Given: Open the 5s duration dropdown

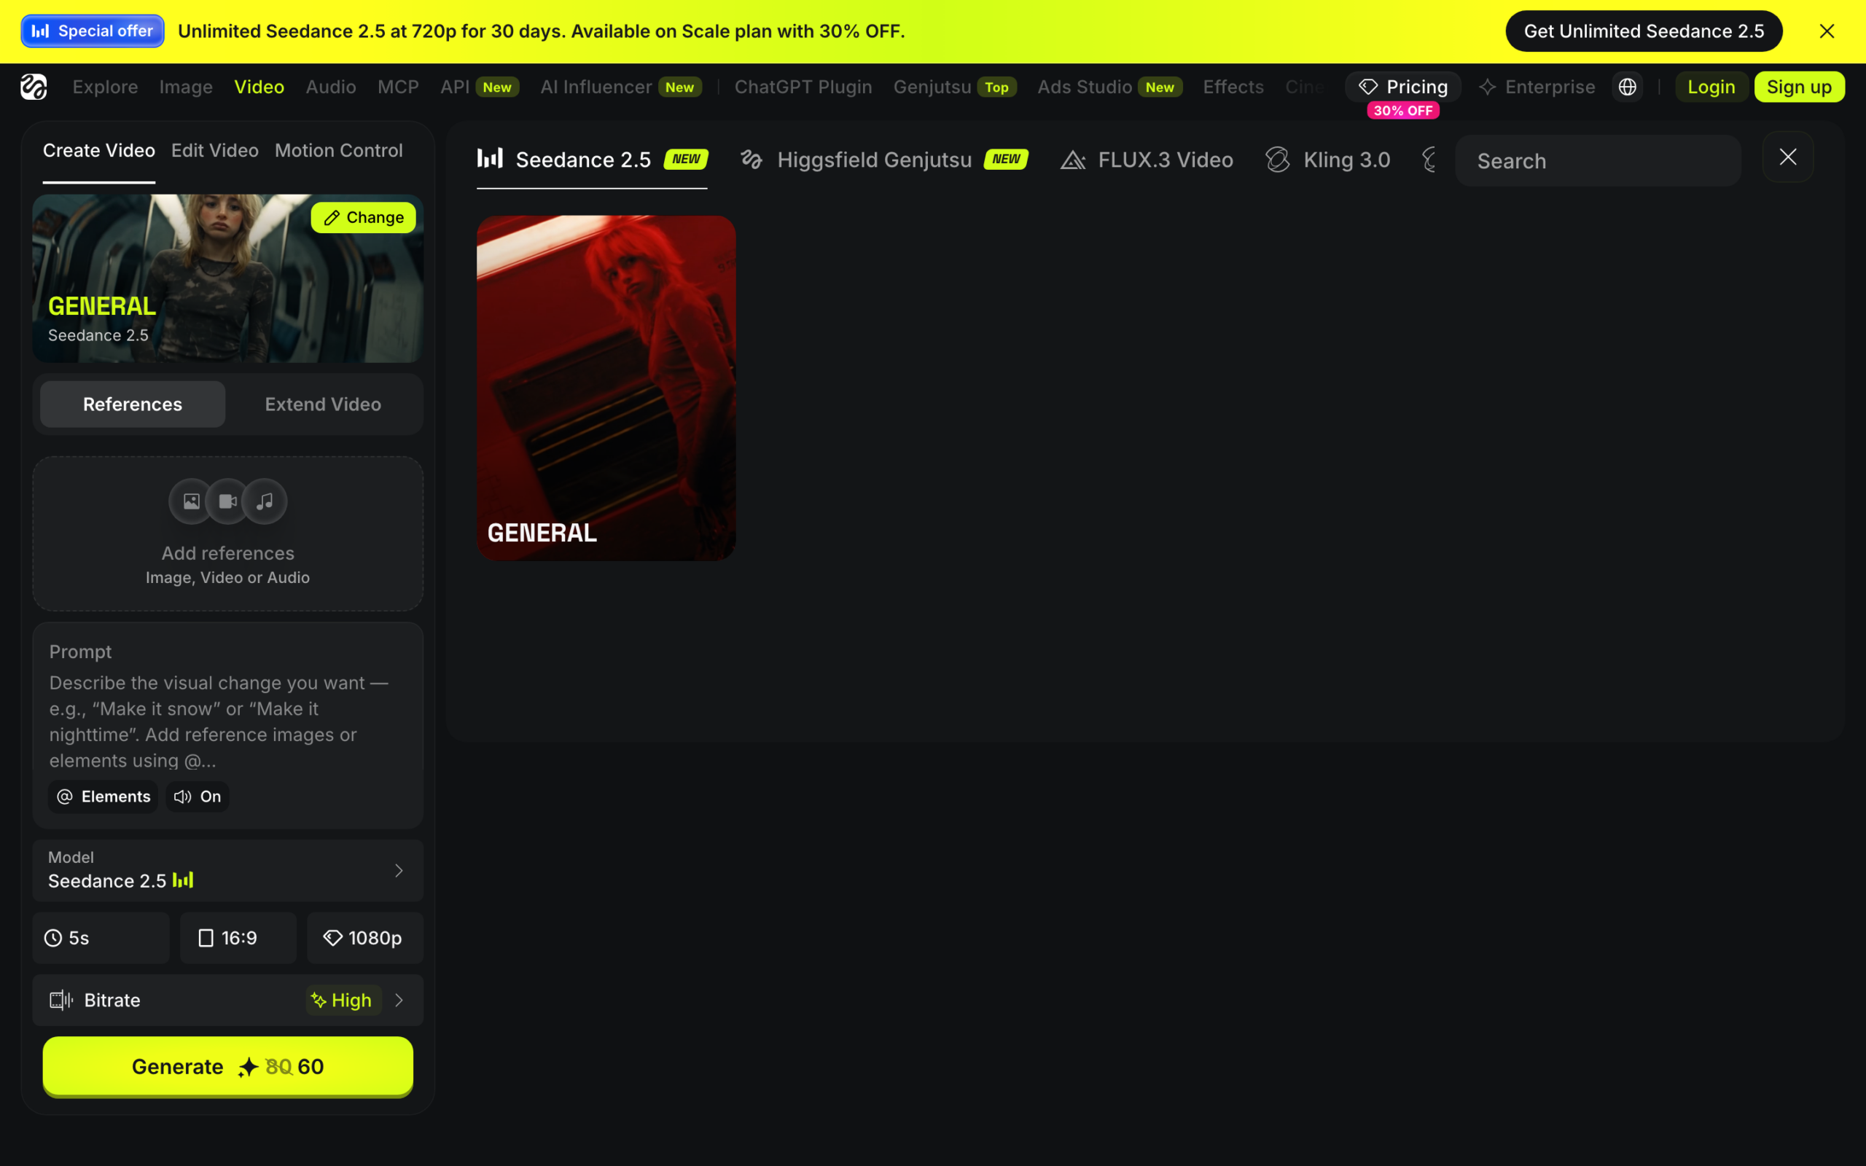Looking at the screenshot, I should 101,938.
